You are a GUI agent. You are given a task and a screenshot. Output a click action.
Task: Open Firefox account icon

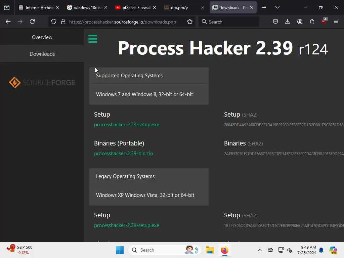300,21
